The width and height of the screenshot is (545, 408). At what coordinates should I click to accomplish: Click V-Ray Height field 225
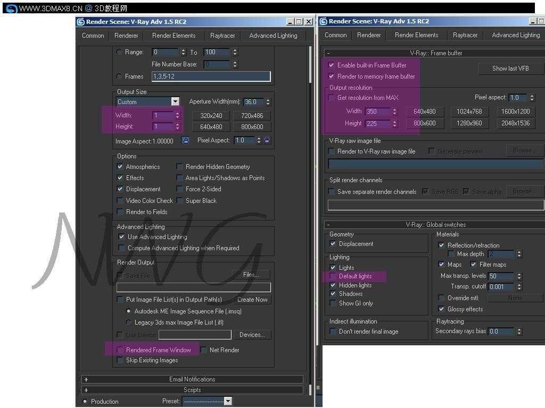click(x=378, y=123)
